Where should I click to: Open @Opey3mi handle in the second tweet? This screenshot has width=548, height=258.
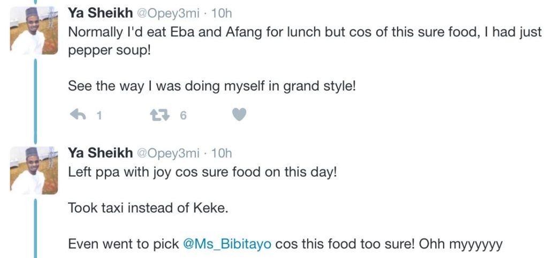tap(169, 154)
